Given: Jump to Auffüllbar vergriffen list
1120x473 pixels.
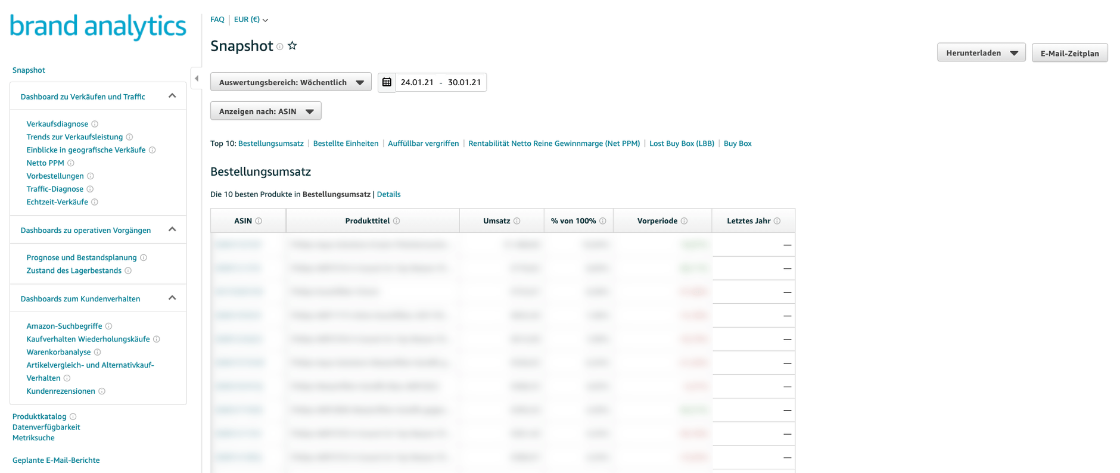Looking at the screenshot, I should pyautogui.click(x=424, y=144).
